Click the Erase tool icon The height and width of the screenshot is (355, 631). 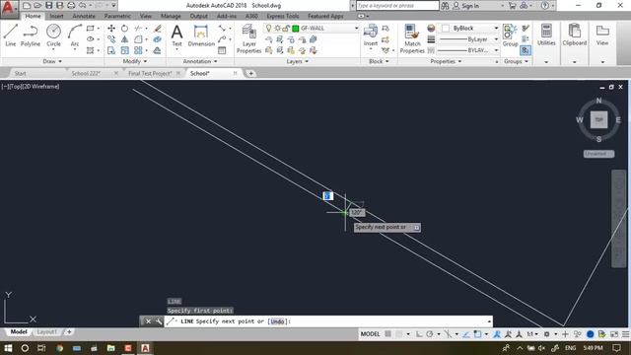pos(158,29)
